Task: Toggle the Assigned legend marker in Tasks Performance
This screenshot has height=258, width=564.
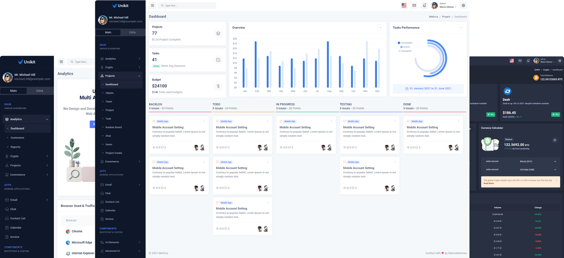Action: (x=400, y=51)
